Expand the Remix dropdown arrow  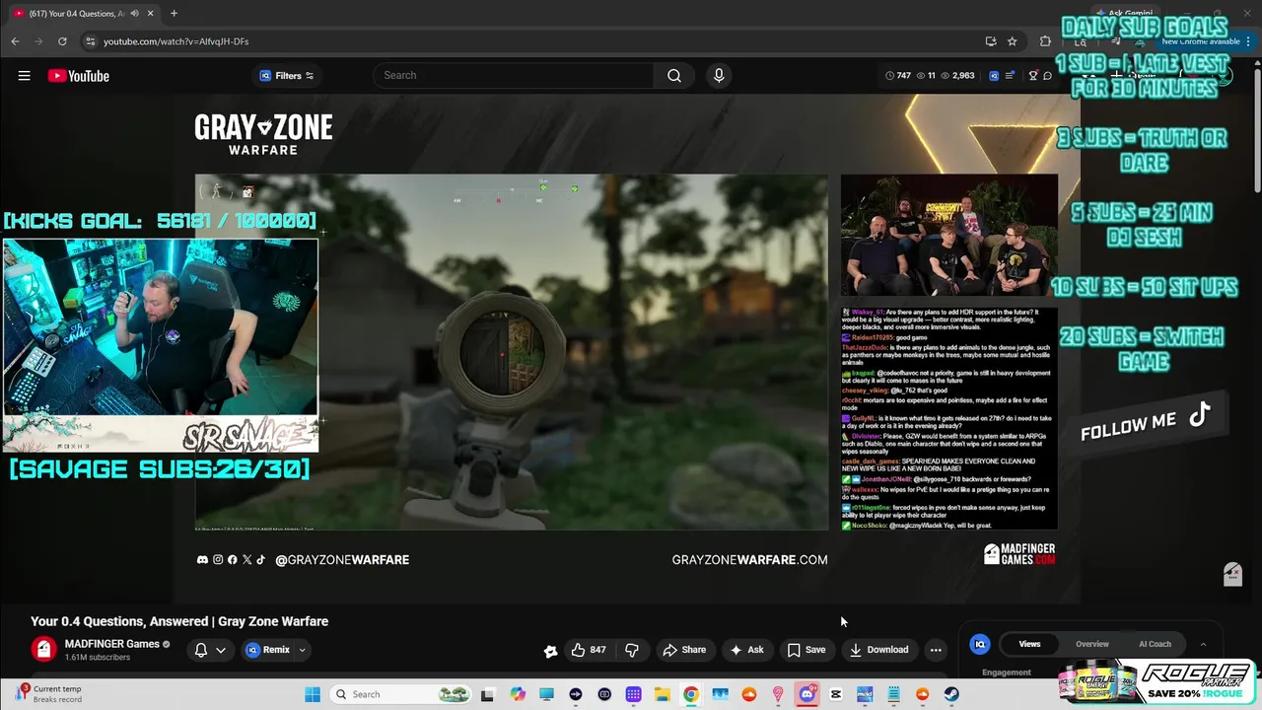point(303,650)
